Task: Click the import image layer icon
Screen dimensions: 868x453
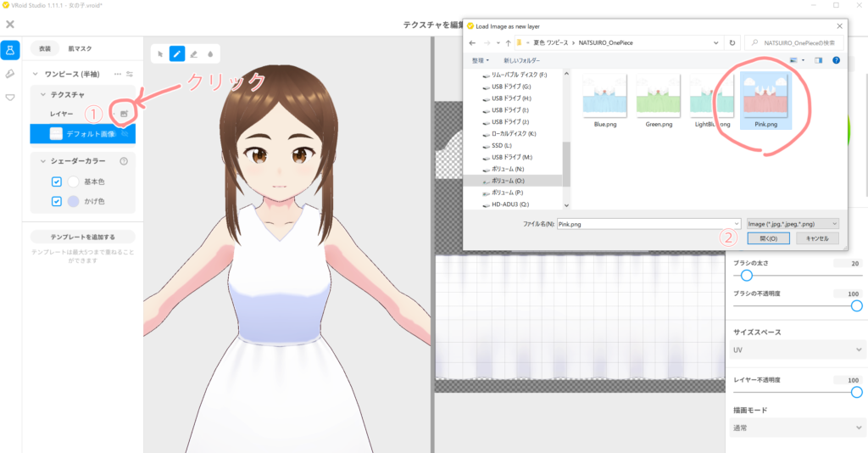Action: [124, 113]
